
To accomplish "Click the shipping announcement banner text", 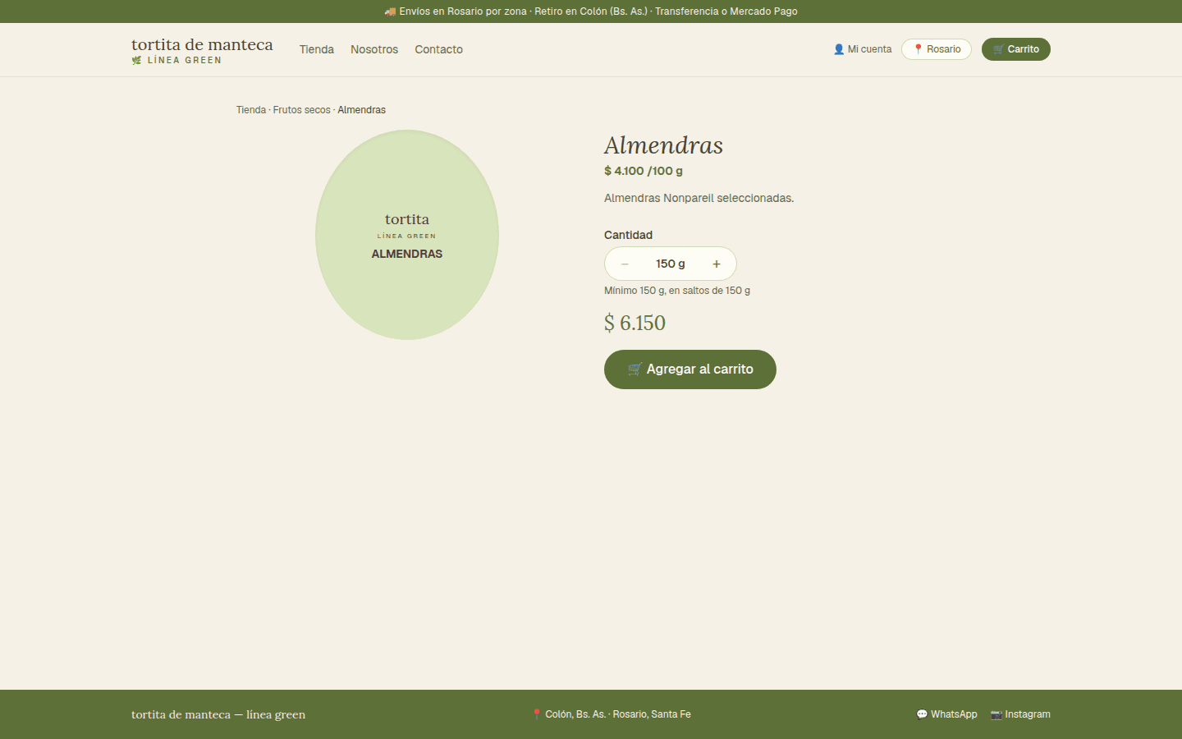I will (x=591, y=11).
